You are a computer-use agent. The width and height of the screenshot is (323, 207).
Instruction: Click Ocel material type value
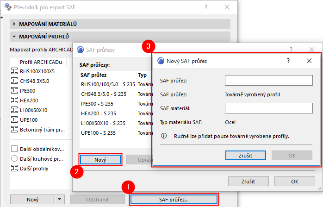pos(230,122)
